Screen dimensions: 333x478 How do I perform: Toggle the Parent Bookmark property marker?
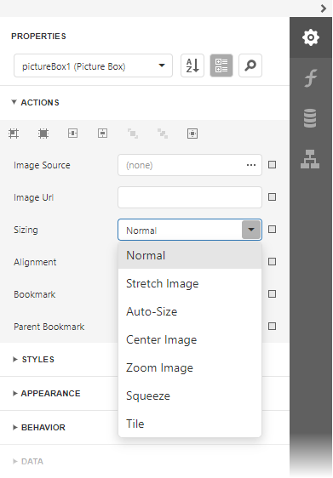pos(272,327)
